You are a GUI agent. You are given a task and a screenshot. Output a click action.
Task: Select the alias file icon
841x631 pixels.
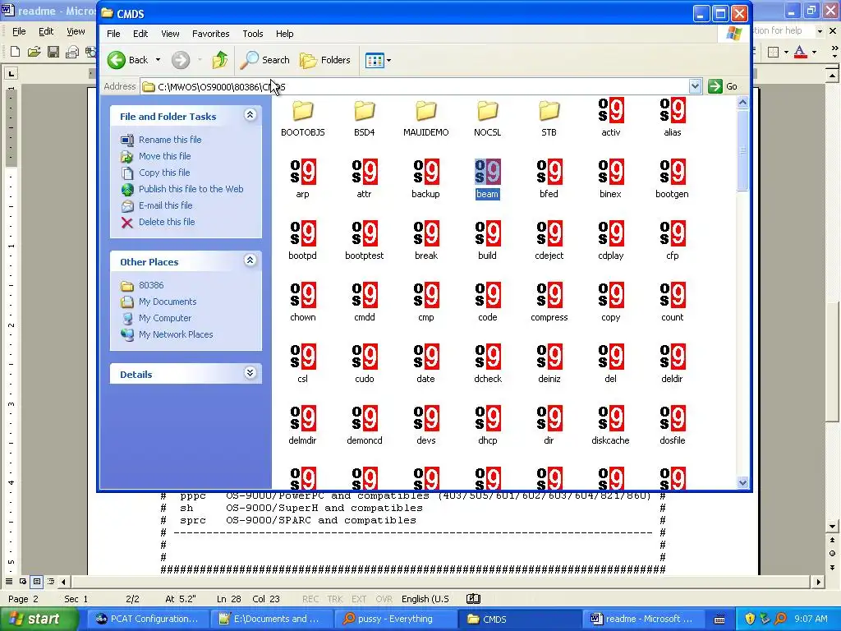pyautogui.click(x=672, y=110)
